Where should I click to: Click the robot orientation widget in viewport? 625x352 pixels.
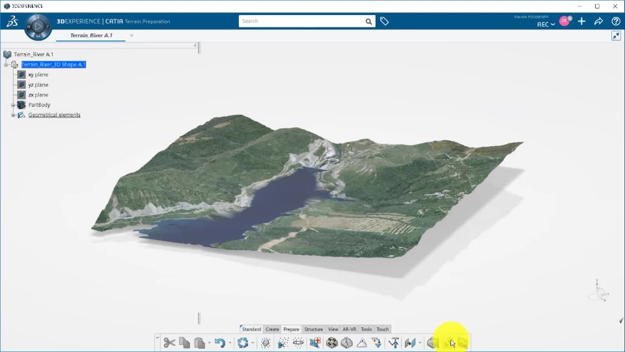click(x=599, y=291)
